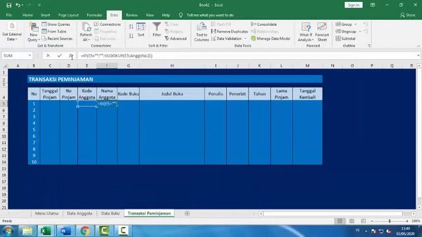The width and height of the screenshot is (422, 237).
Task: Click zoom in plus button
Action: coord(407,221)
